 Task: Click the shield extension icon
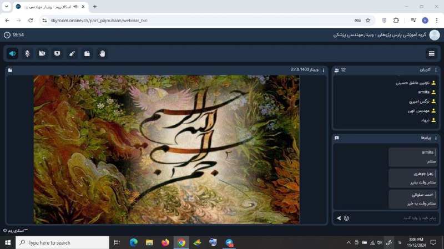click(384, 21)
